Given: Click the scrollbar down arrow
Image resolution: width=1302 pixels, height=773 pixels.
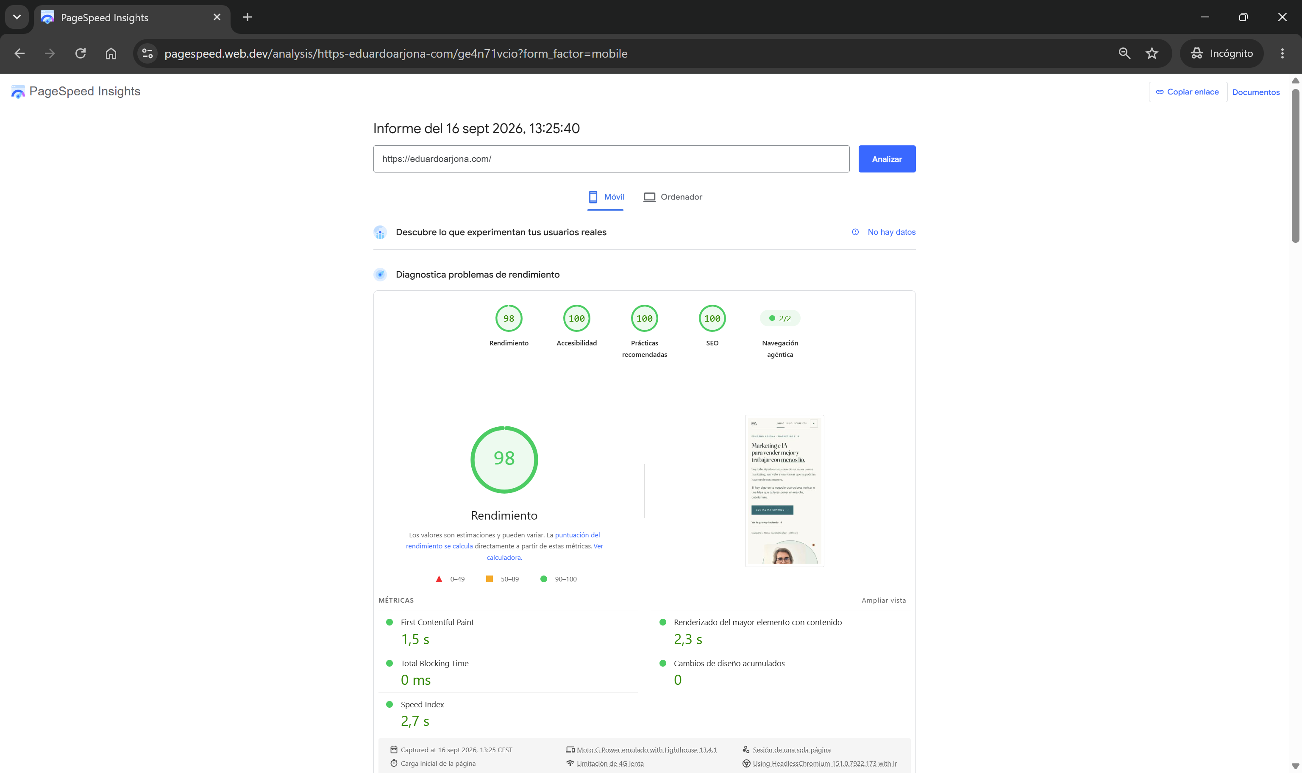Looking at the screenshot, I should (x=1295, y=766).
